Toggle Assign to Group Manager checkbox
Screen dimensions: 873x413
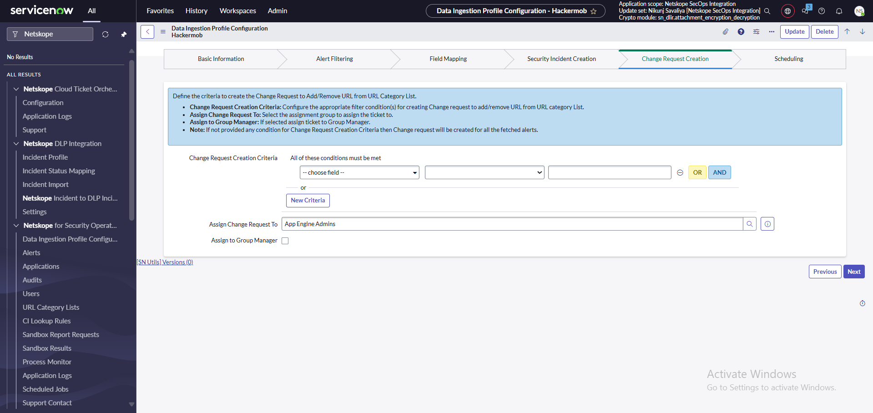coord(285,241)
